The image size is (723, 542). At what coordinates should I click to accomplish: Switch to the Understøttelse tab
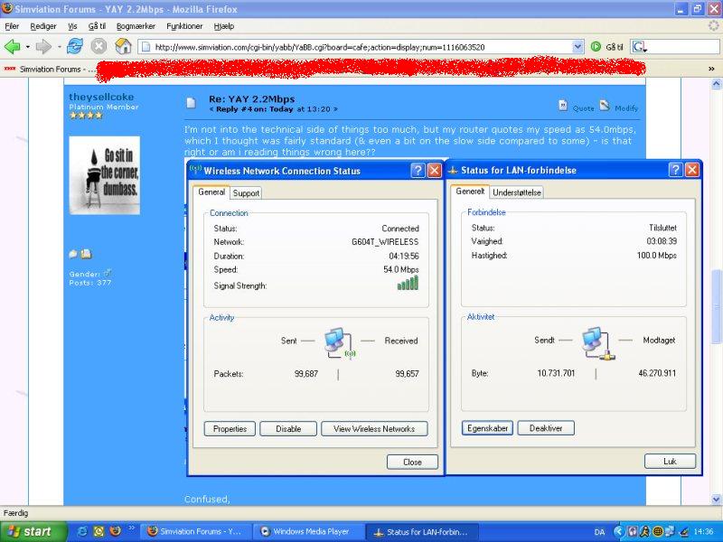click(517, 192)
